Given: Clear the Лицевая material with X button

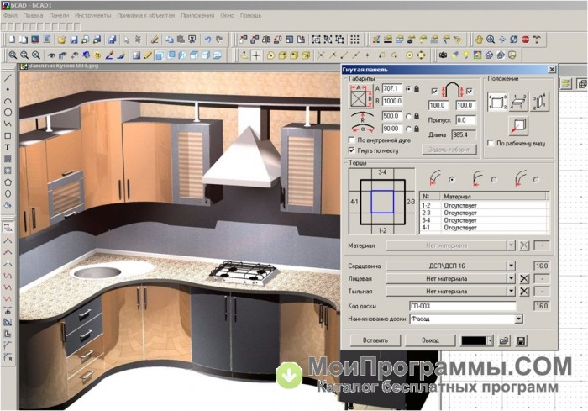Looking at the screenshot, I should [524, 278].
